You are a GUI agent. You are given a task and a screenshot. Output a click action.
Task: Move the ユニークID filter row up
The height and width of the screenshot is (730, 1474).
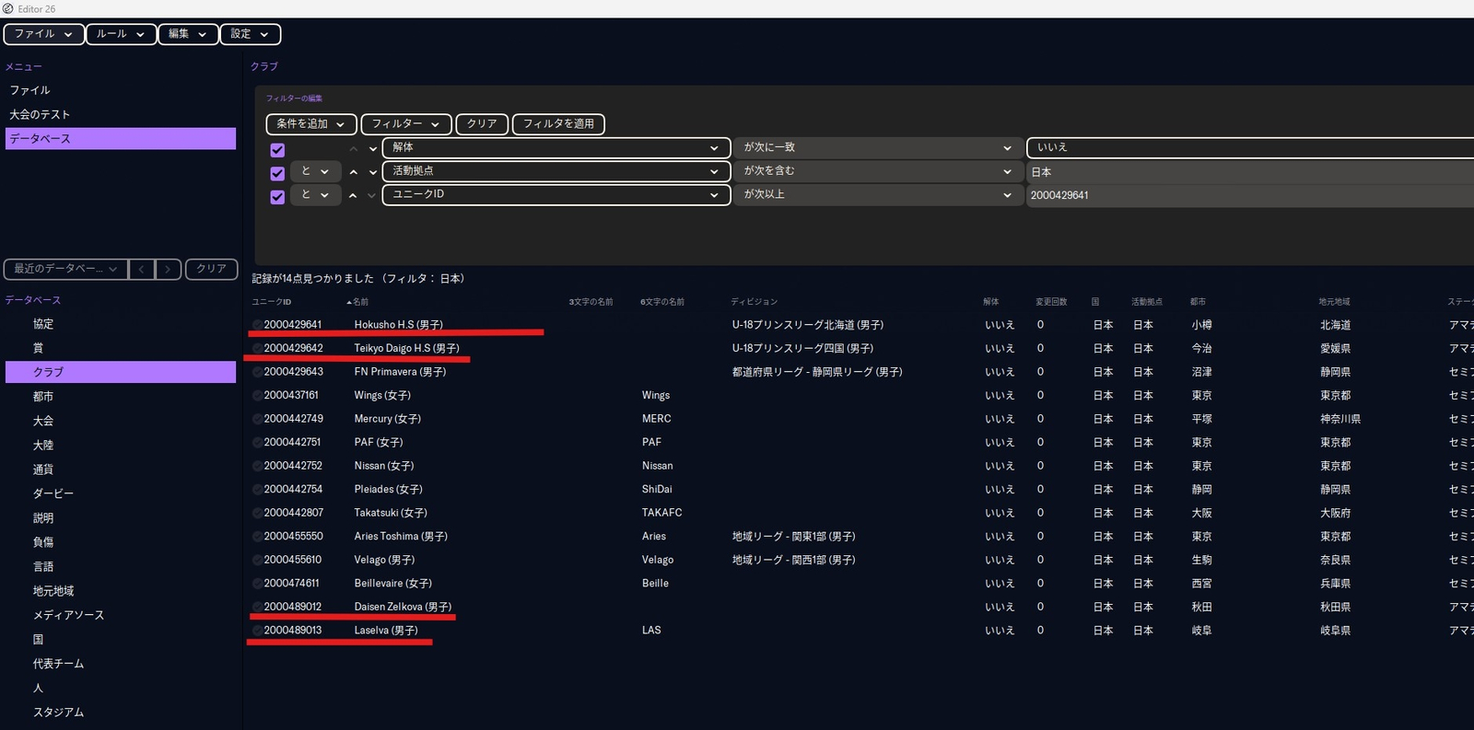354,195
